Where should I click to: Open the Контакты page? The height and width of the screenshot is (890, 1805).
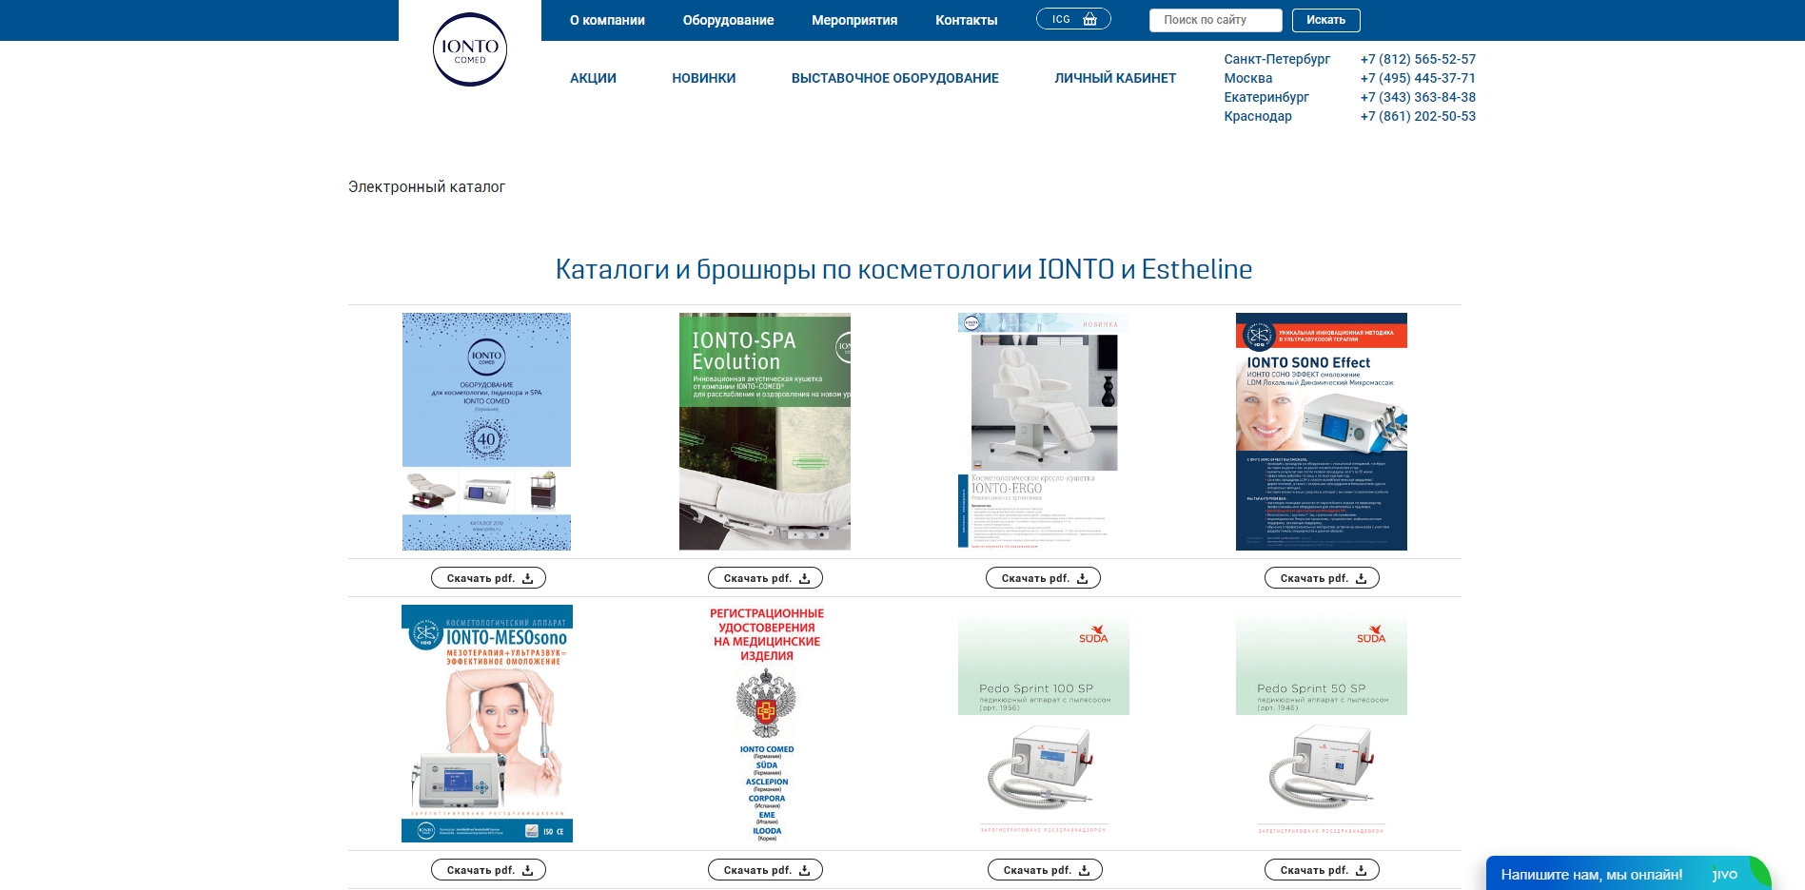[966, 20]
